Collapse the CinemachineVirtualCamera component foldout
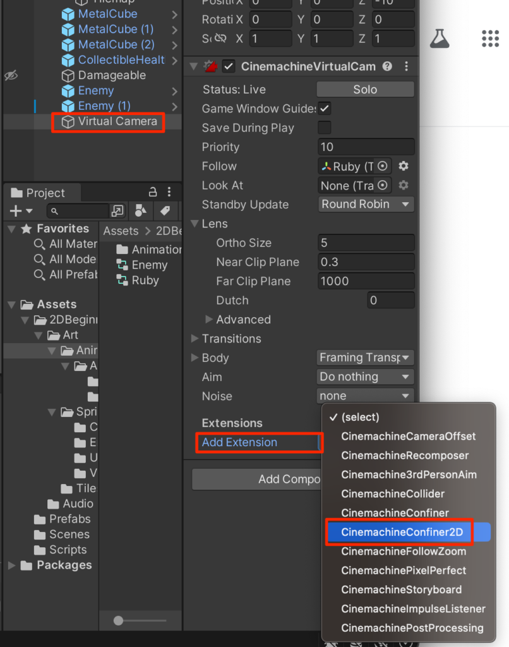 [x=193, y=66]
